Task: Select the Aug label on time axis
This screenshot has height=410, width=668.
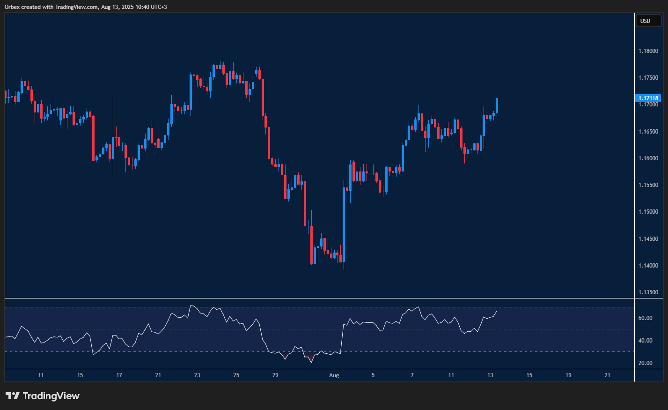Action: pos(335,375)
